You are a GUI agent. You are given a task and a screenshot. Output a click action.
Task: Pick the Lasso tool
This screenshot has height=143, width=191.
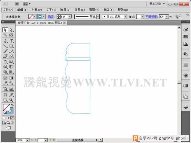click(x=11, y=35)
